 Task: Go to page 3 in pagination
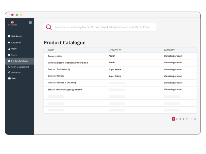[x=180, y=119]
